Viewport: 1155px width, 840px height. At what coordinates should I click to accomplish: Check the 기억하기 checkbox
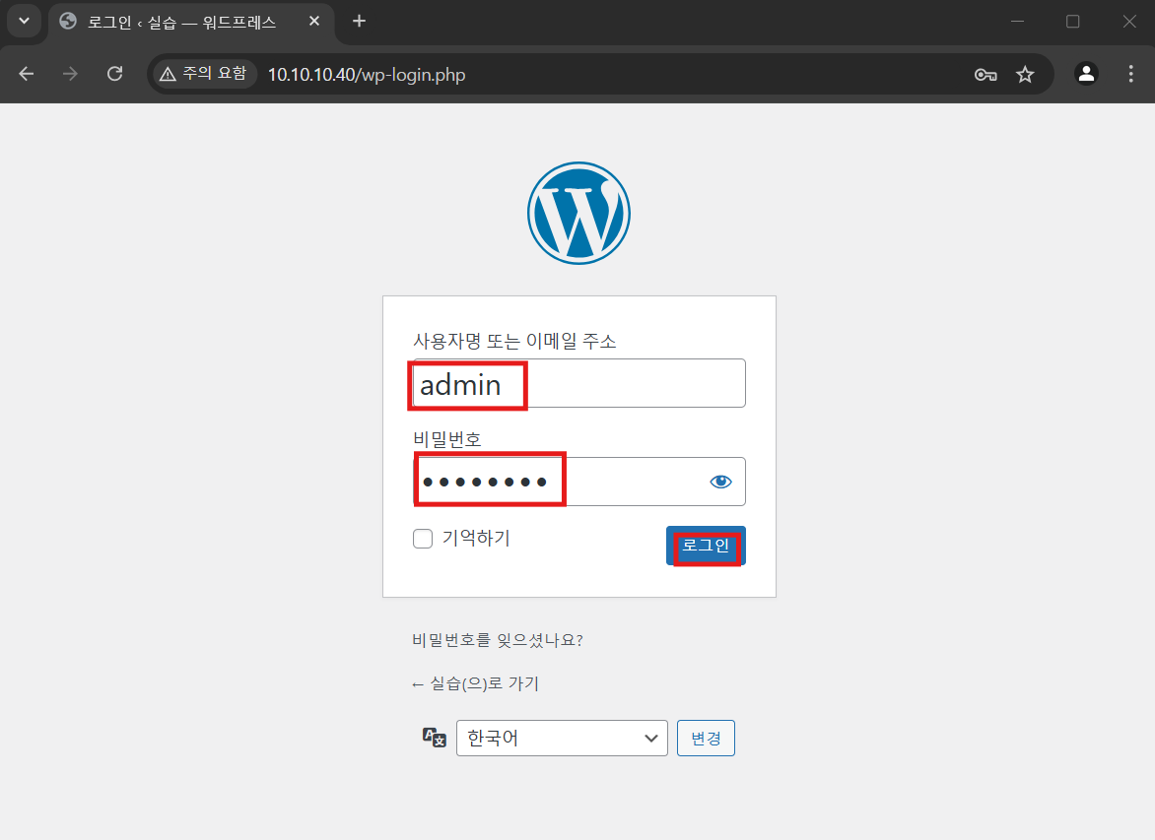[423, 539]
